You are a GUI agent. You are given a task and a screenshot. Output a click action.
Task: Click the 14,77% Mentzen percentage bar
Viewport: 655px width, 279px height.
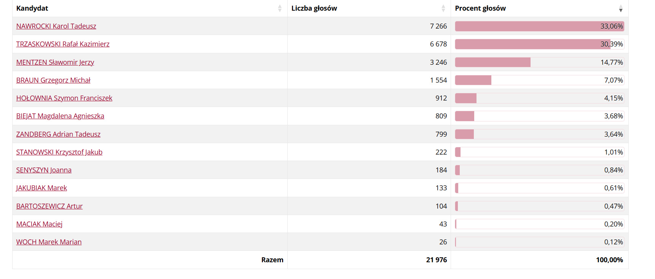[540, 62]
